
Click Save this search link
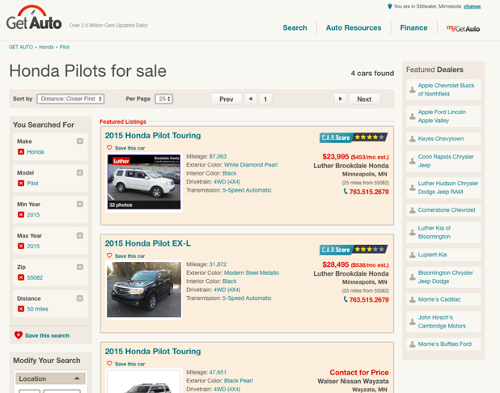(47, 336)
